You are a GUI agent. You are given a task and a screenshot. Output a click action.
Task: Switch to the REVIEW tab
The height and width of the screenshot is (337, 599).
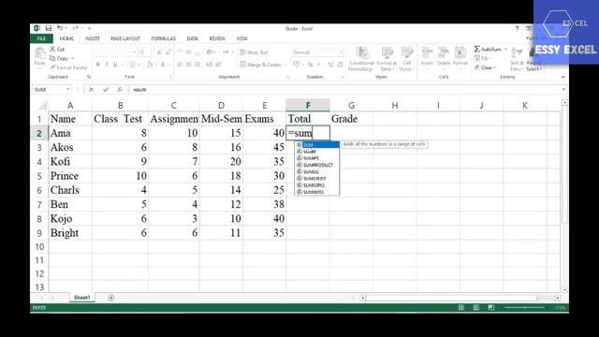tap(217, 38)
